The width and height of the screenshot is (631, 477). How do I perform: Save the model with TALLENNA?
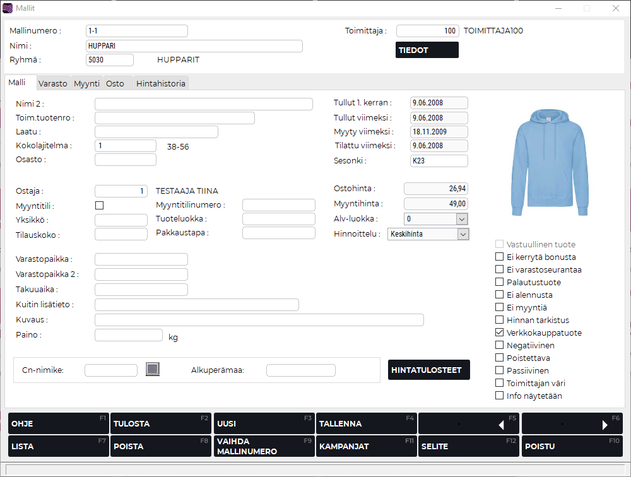point(366,424)
